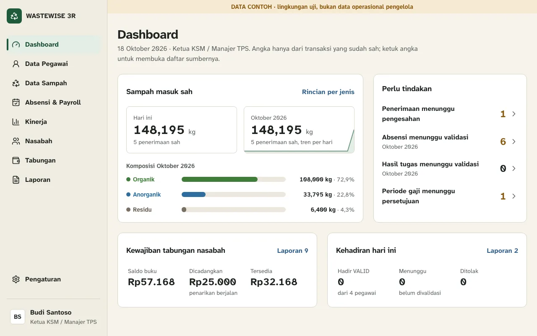The height and width of the screenshot is (336, 537).
Task: Open Pengaturan settings
Action: point(54,279)
